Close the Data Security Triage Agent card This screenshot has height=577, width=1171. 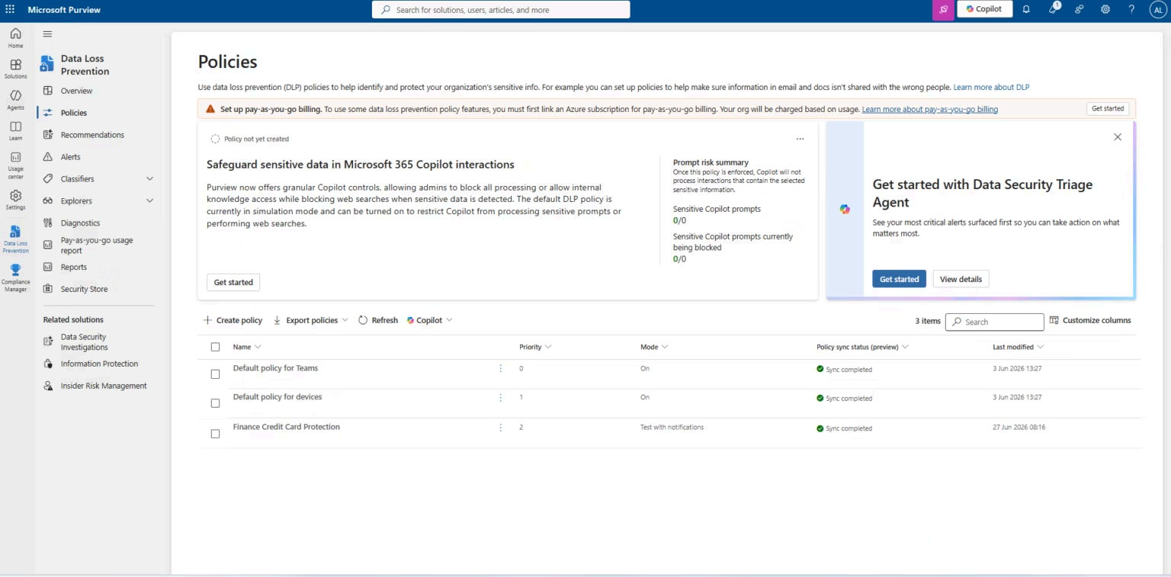click(1118, 137)
